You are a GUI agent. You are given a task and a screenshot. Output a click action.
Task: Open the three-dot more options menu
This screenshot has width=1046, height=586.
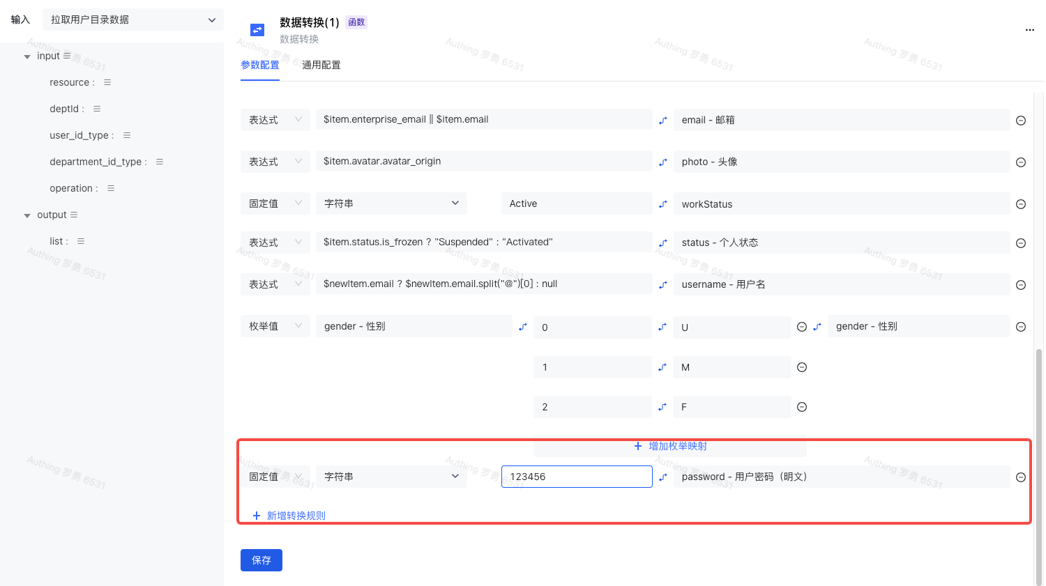[x=1029, y=30]
